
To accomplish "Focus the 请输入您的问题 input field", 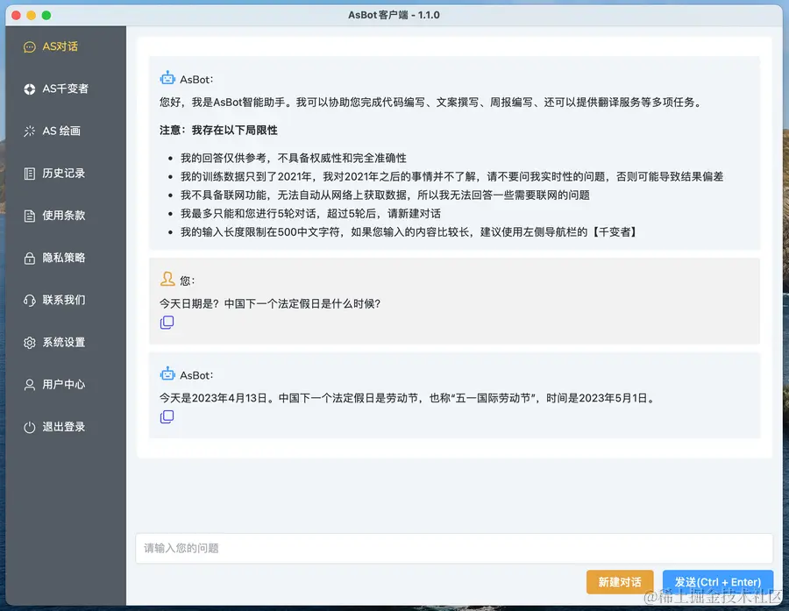I will click(x=454, y=549).
